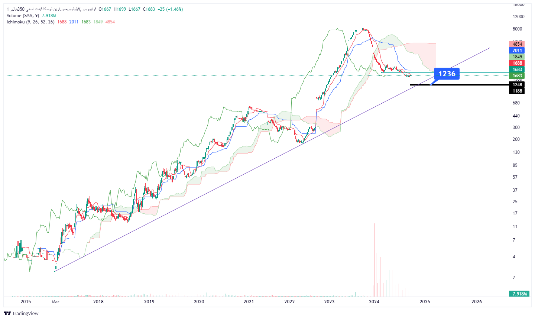Click the pink 4854 legend value
This screenshot has height=320, width=535.
[110, 22]
